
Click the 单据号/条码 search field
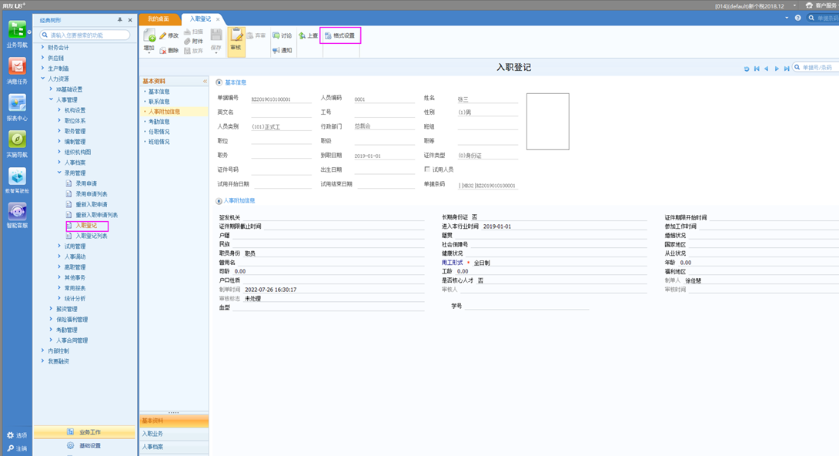click(x=816, y=68)
